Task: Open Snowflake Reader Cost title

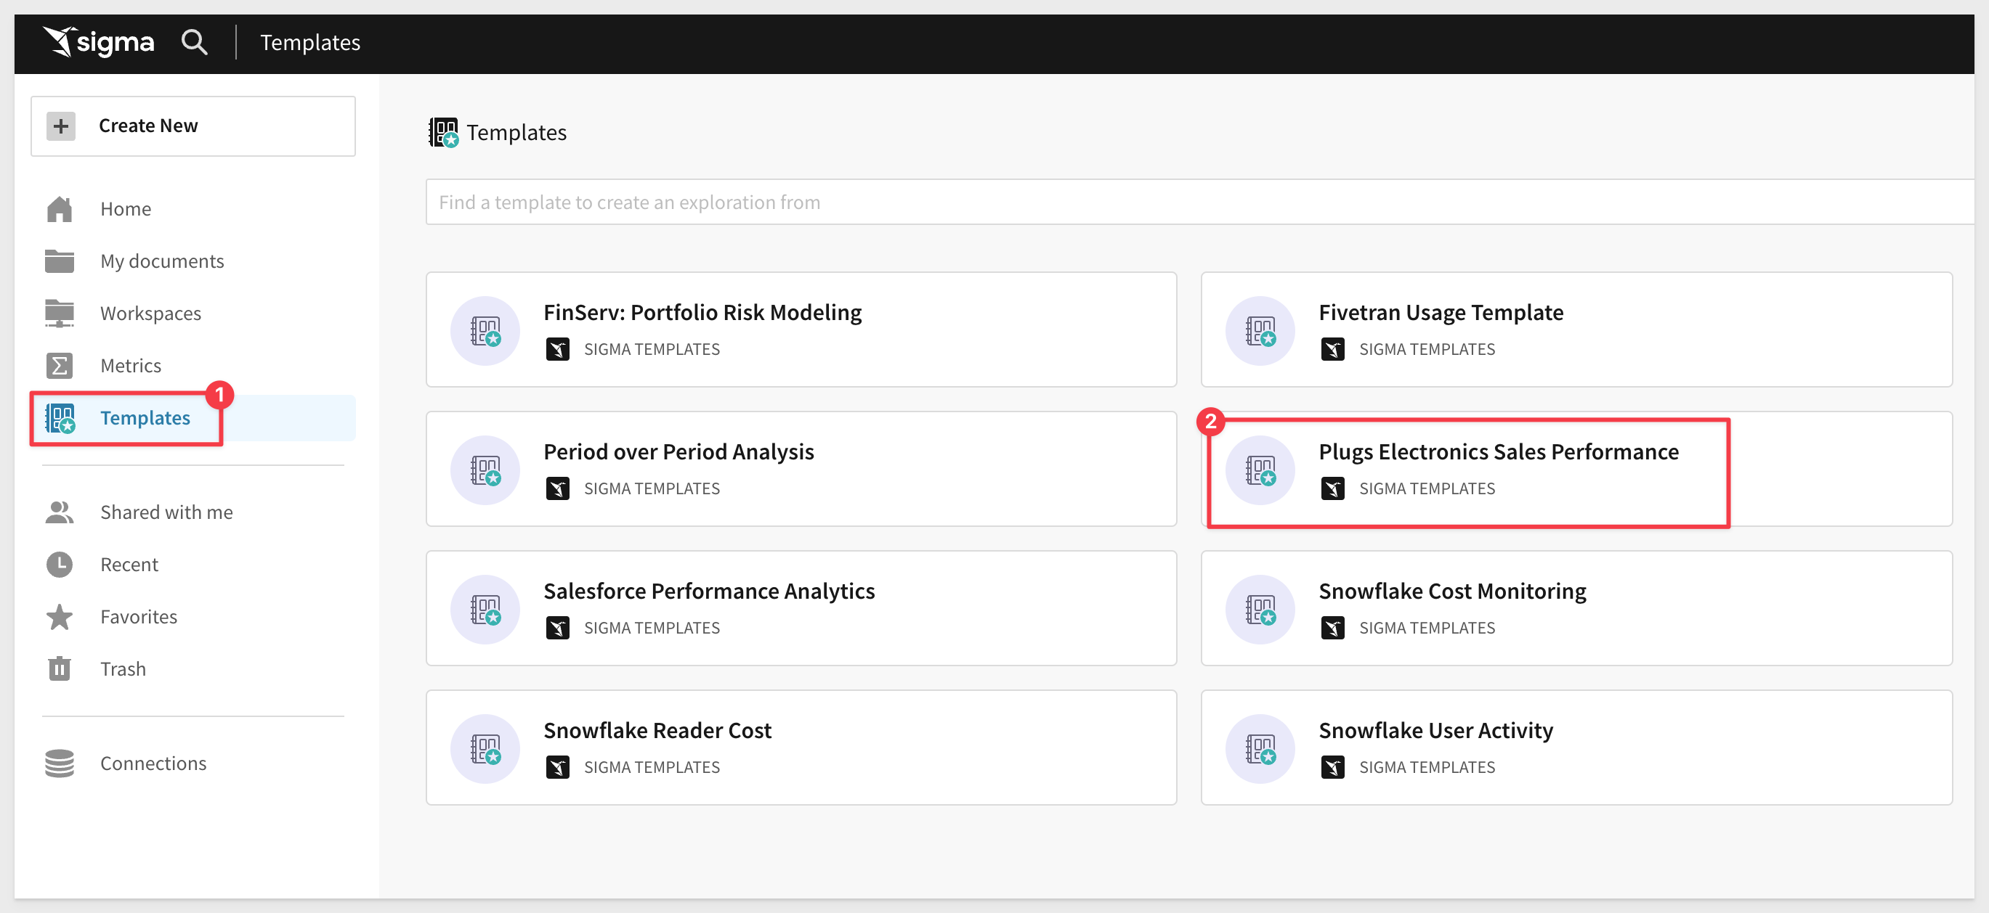Action: pos(657,730)
